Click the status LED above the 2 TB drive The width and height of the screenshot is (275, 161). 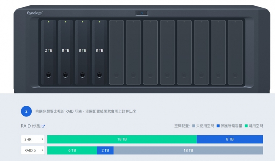[x=49, y=22]
